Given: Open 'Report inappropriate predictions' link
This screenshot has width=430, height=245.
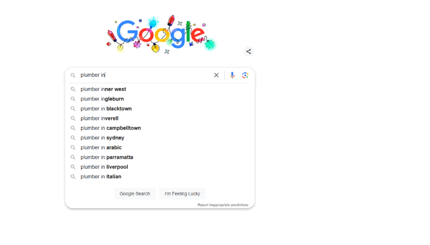Looking at the screenshot, I should pyautogui.click(x=223, y=205).
